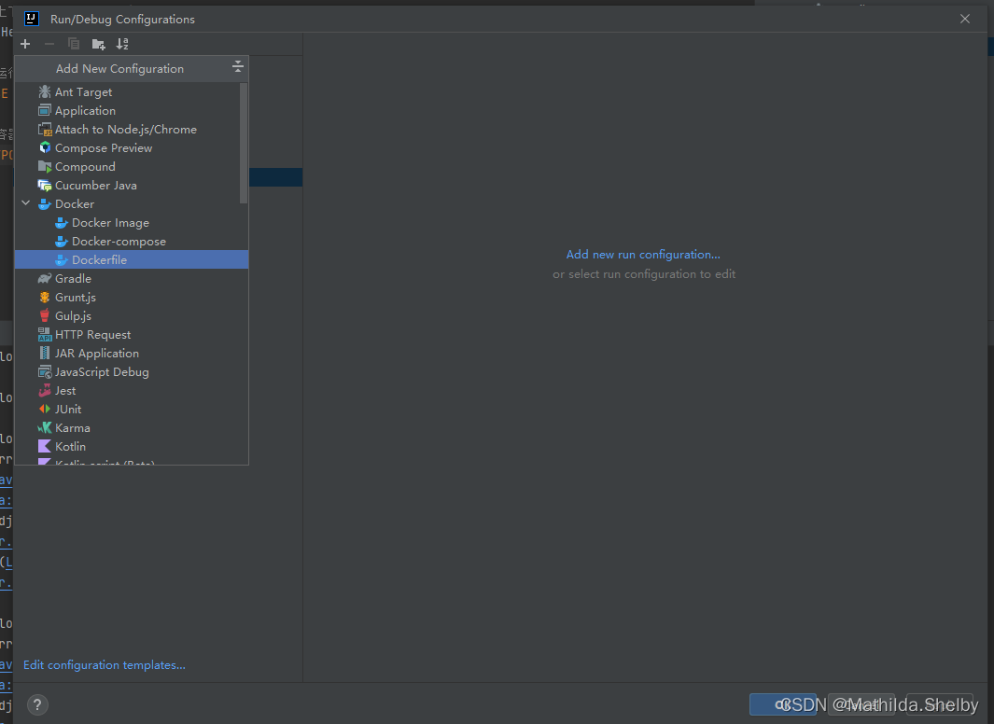Click the Grunt.js icon

click(45, 297)
